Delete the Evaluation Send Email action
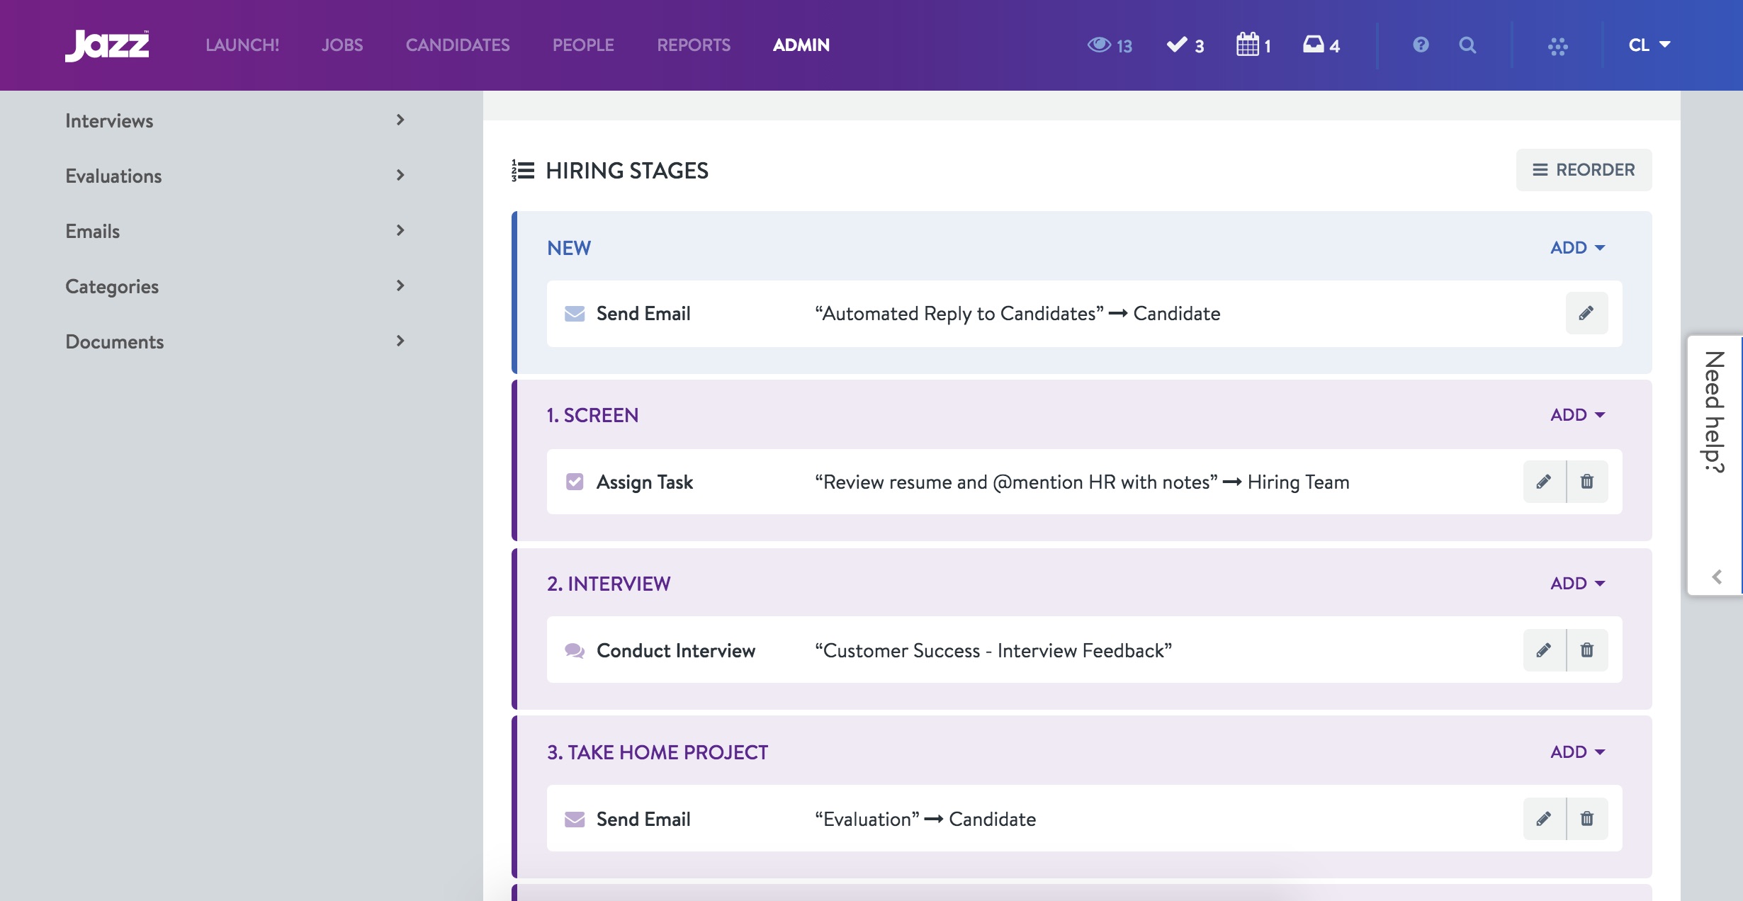 point(1587,819)
